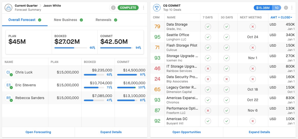
Task: Click the 7 Days X icon for Data Security
Action: (x=208, y=79)
